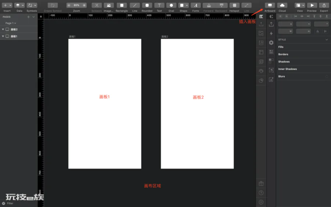Click the 画板2 artboard title on canvas

(x=165, y=37)
